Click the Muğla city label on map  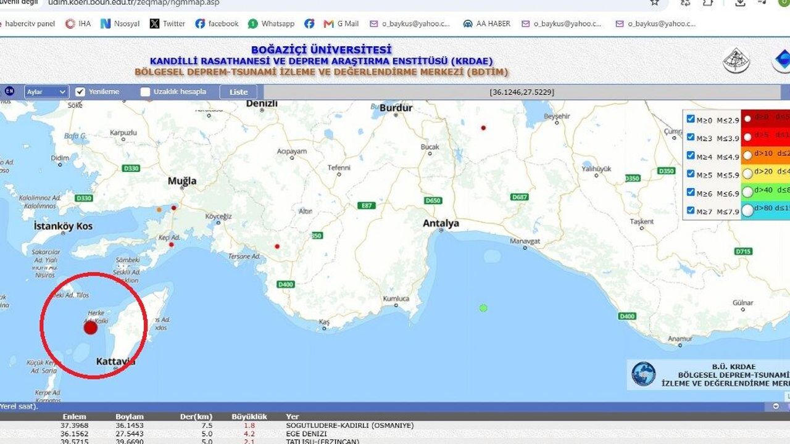(182, 181)
